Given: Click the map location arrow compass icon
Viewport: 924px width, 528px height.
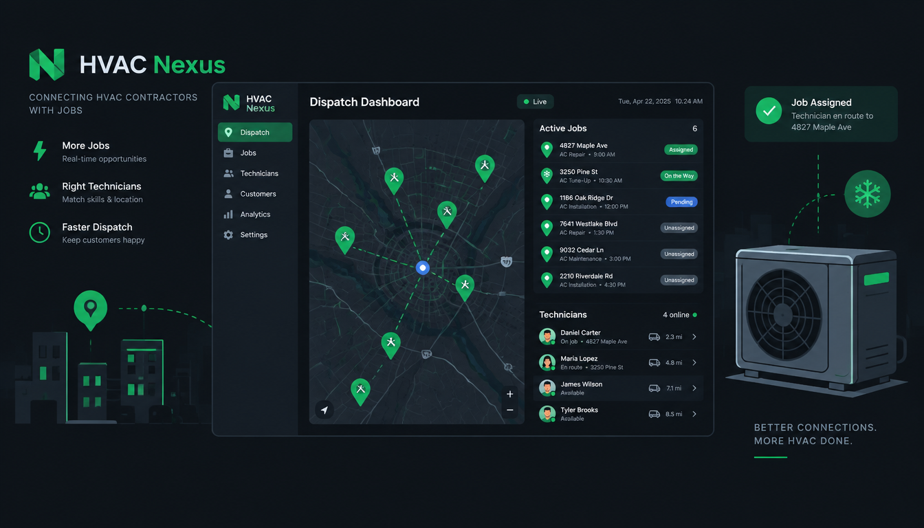Looking at the screenshot, I should coord(324,410).
